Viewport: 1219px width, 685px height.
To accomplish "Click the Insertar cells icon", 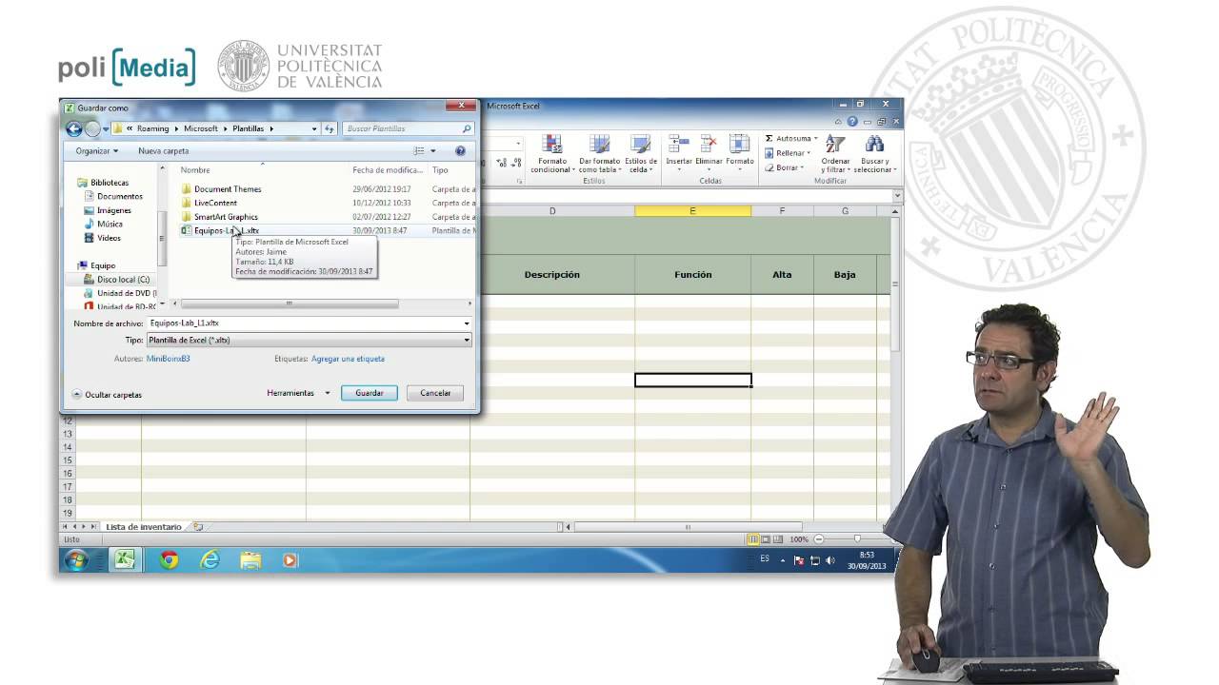I will pyautogui.click(x=679, y=144).
